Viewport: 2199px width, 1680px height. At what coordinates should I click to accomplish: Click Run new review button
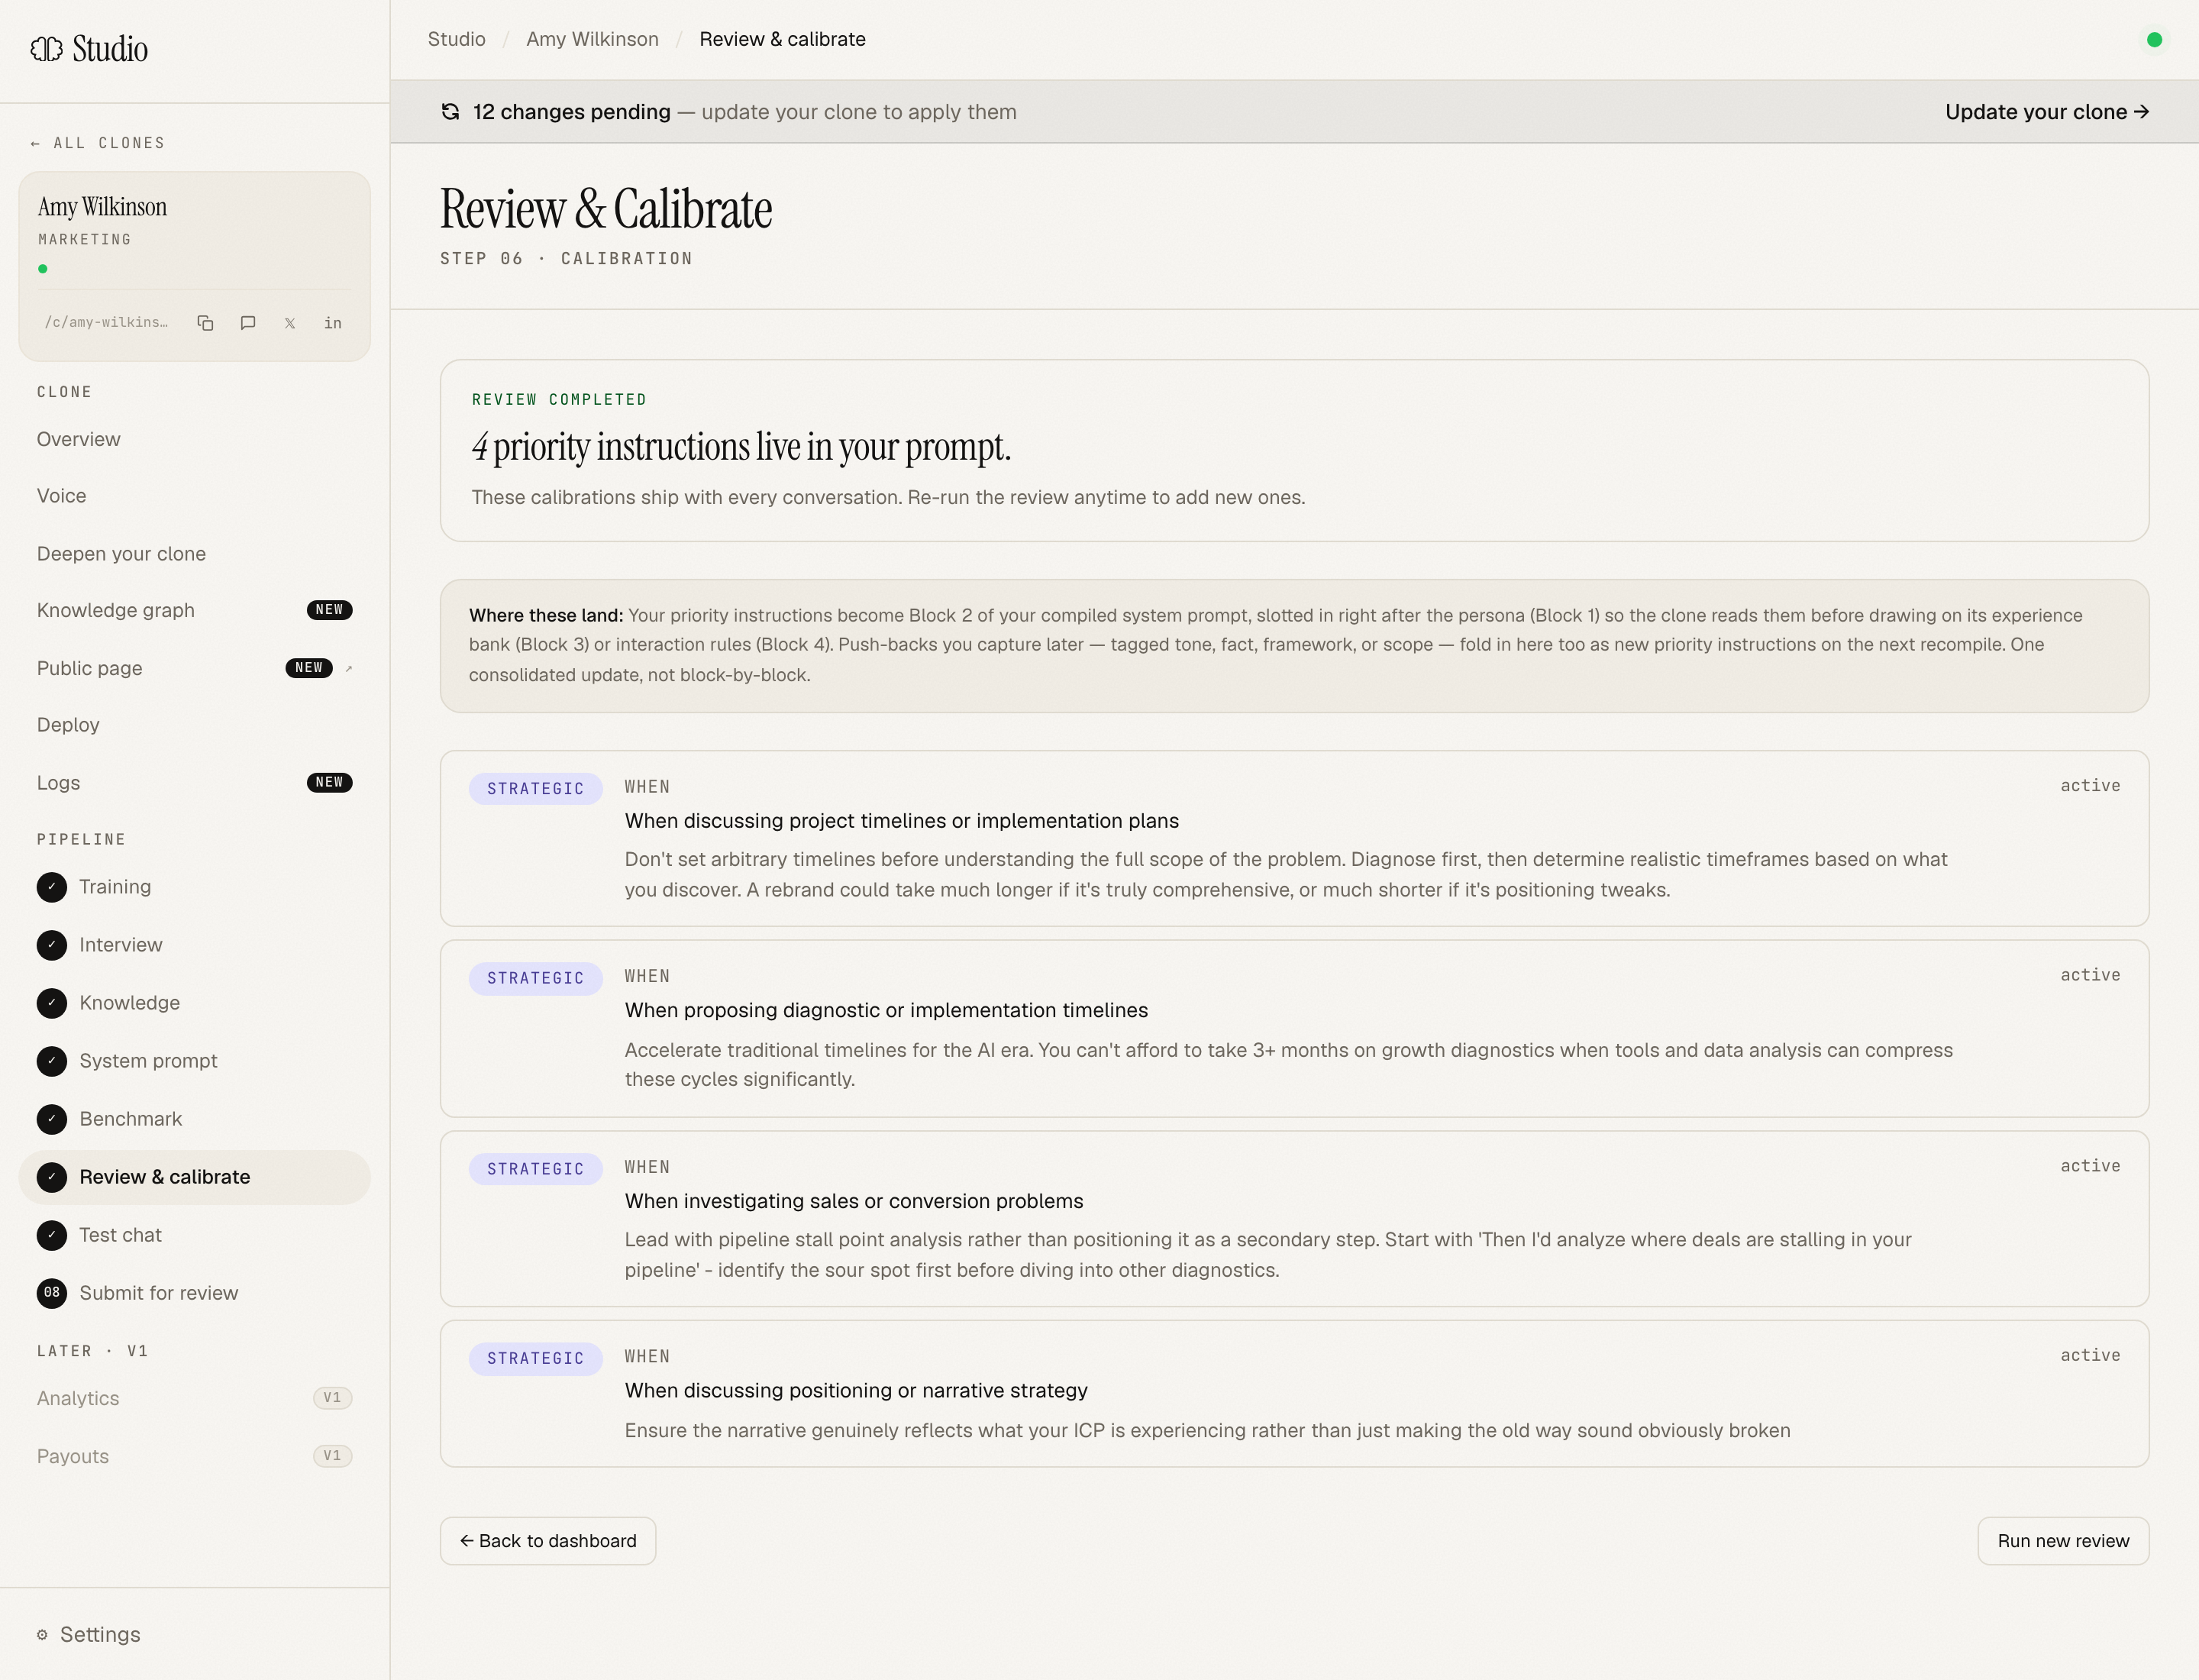(2063, 1541)
